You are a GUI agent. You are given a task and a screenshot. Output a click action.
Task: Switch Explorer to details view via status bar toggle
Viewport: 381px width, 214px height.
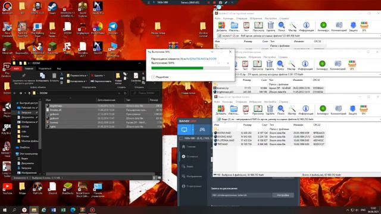(x=154, y=178)
